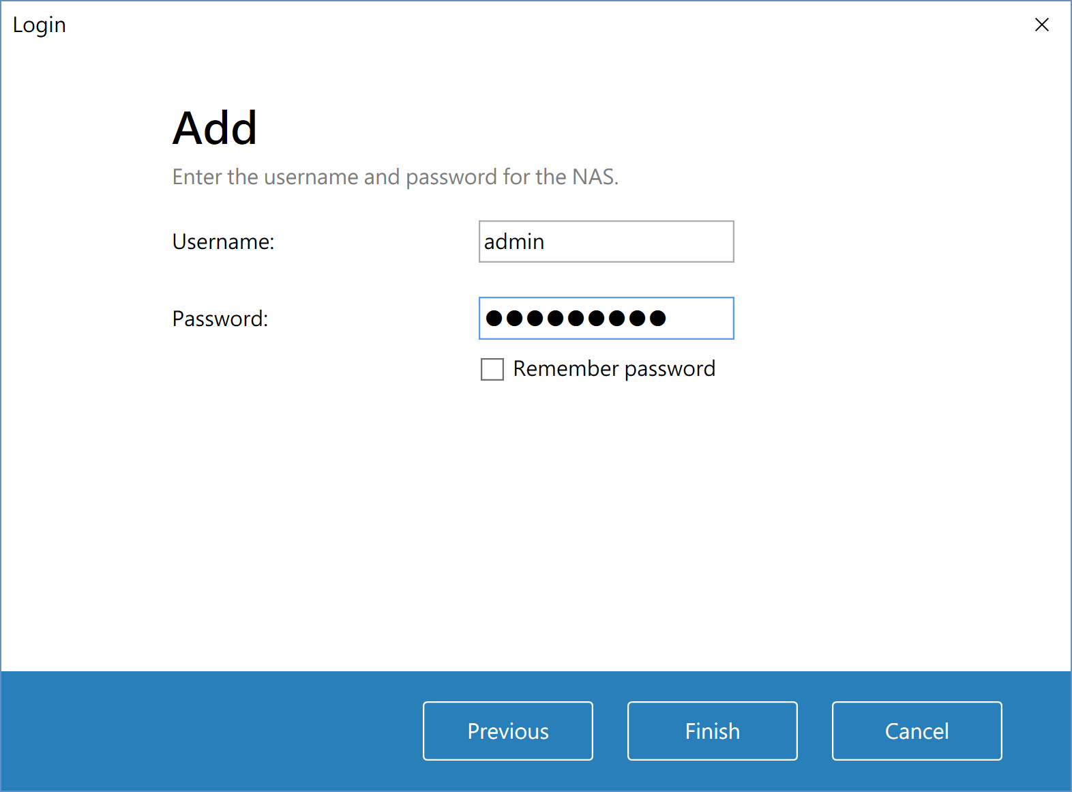Go back with the Previous button
This screenshot has height=792, width=1072.
point(508,731)
